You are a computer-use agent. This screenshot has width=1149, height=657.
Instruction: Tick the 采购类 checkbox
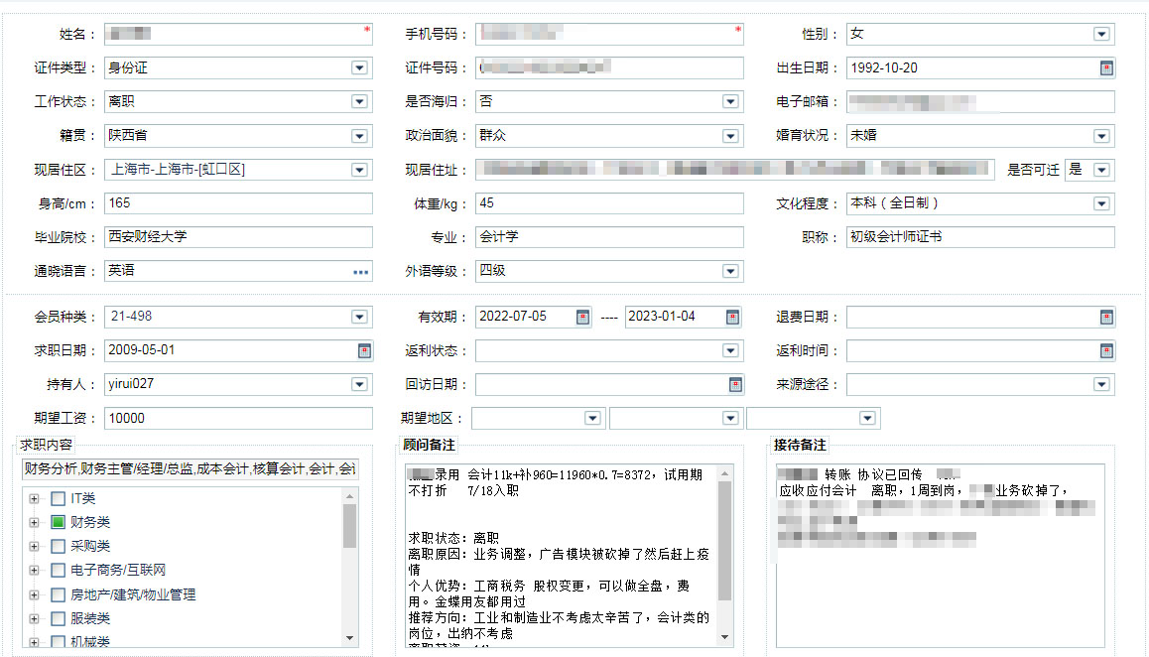pos(58,546)
